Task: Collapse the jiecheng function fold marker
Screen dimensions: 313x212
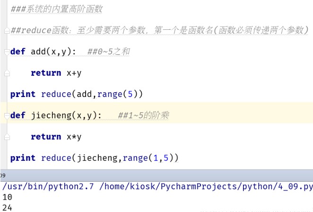Action: [7, 116]
